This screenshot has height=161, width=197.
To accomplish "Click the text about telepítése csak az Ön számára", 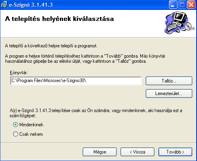I will (x=96, y=113).
